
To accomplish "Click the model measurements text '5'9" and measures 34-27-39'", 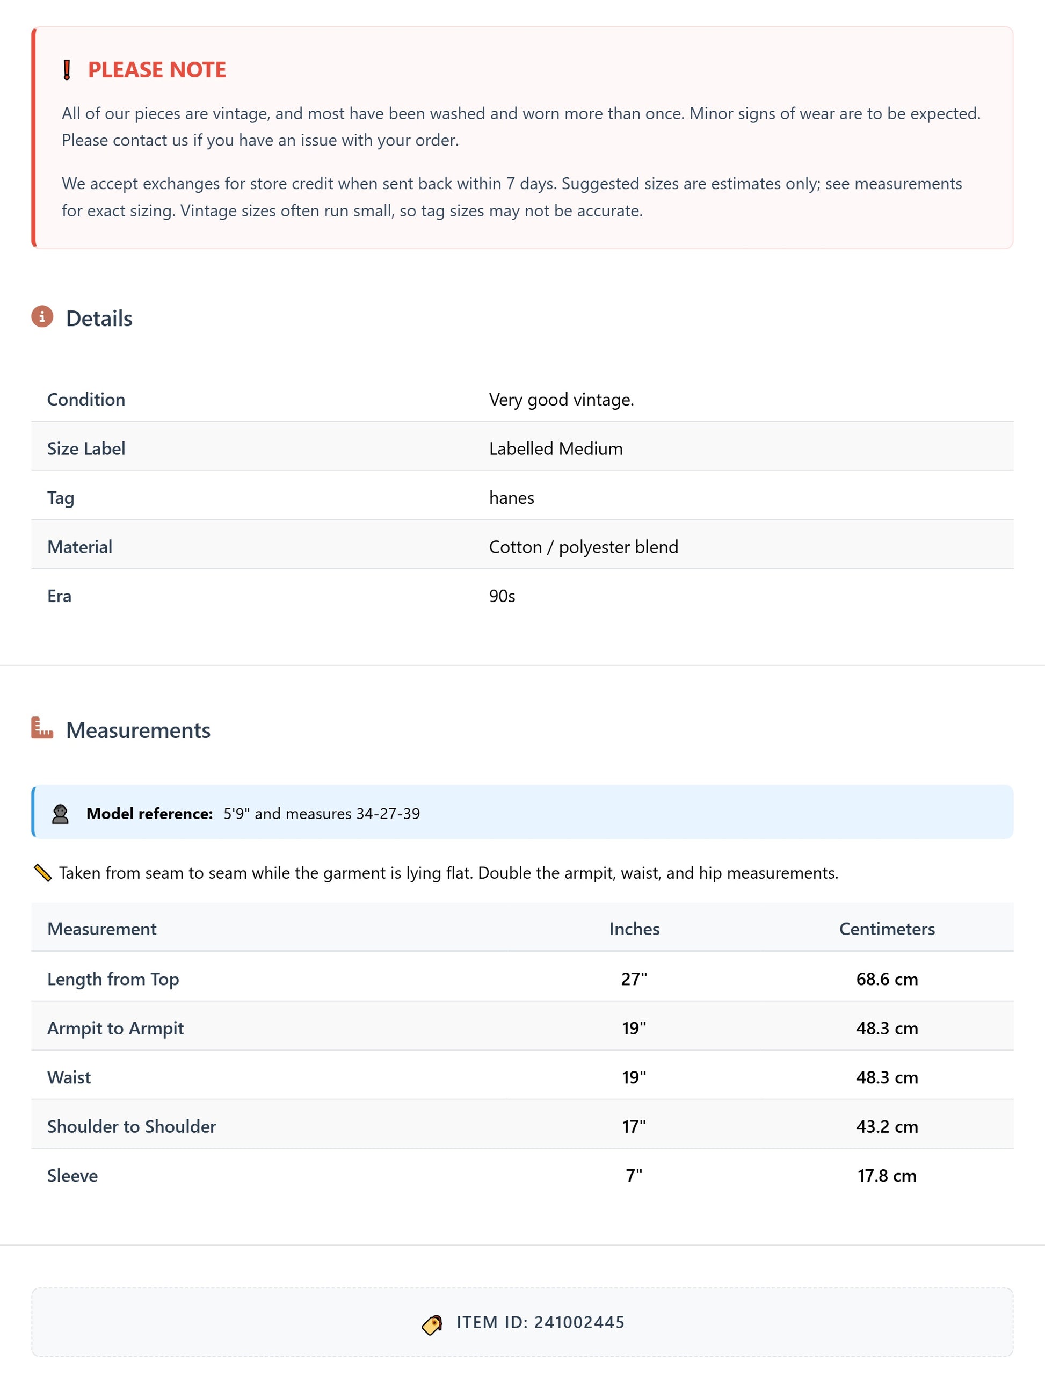I will [x=321, y=814].
